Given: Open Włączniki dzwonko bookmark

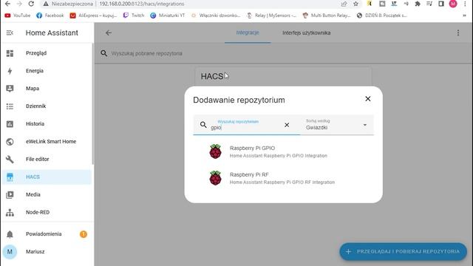Looking at the screenshot, I should click(215, 16).
